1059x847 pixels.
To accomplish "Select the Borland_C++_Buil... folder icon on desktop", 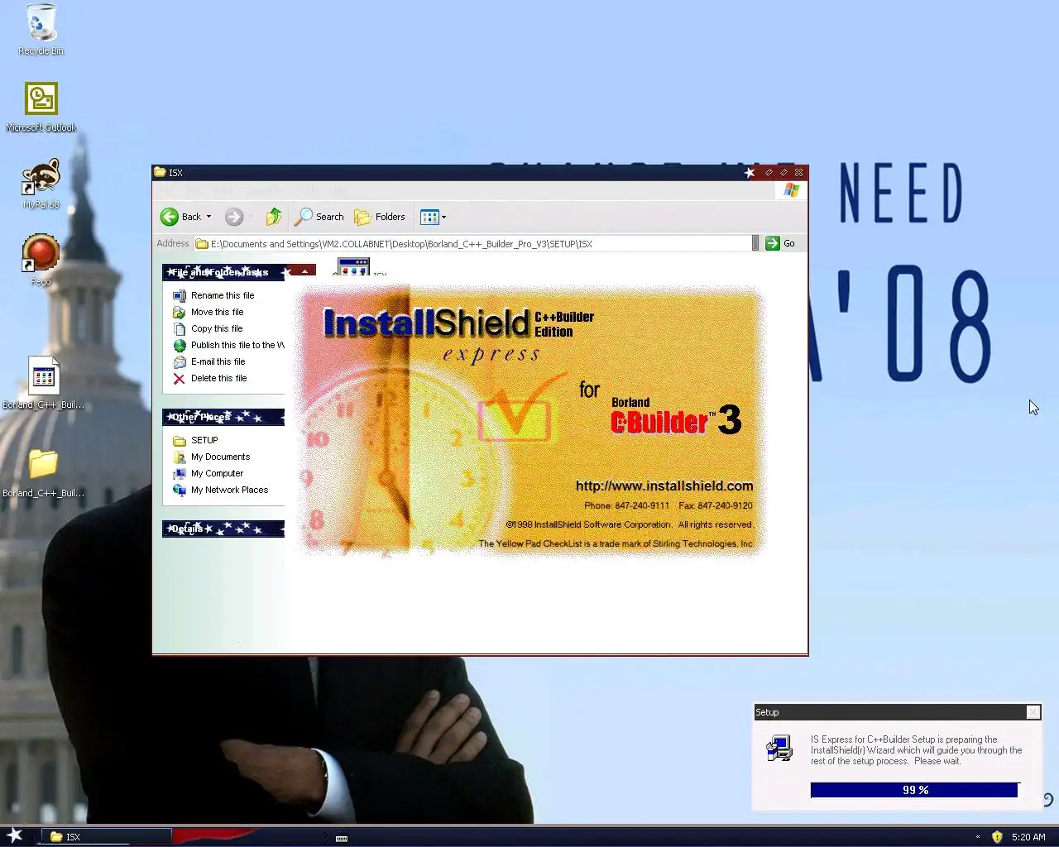I will tap(43, 471).
